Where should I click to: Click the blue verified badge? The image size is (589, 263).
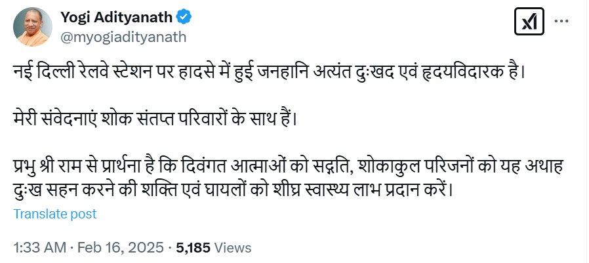(x=186, y=17)
